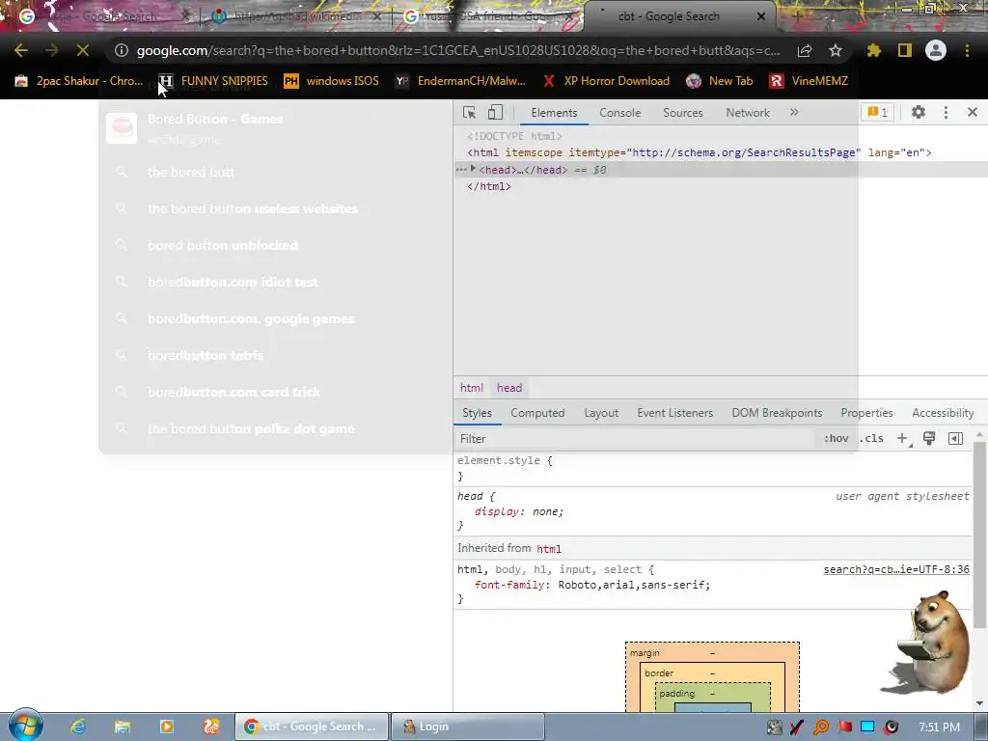Select the html opening tag line
Image resolution: width=988 pixels, height=741 pixels.
tap(700, 152)
